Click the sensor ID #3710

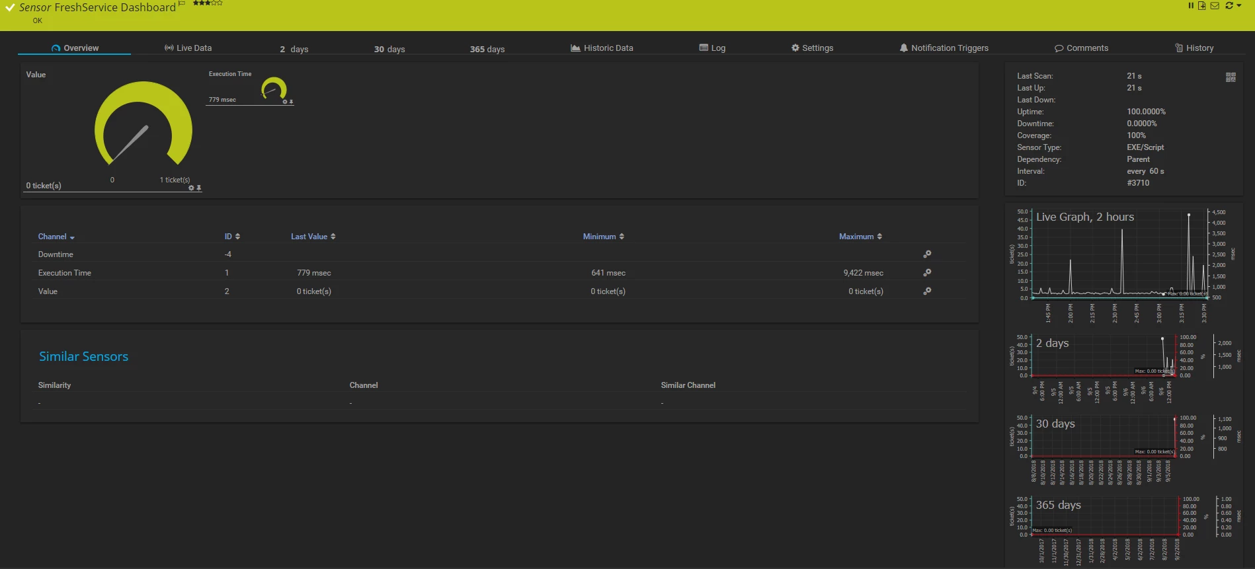1138,183
